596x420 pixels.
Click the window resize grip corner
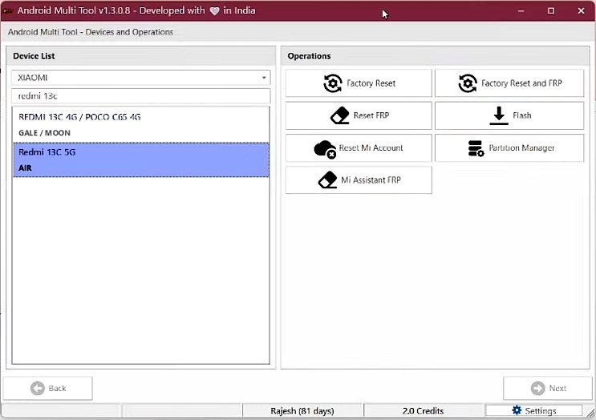(x=590, y=413)
